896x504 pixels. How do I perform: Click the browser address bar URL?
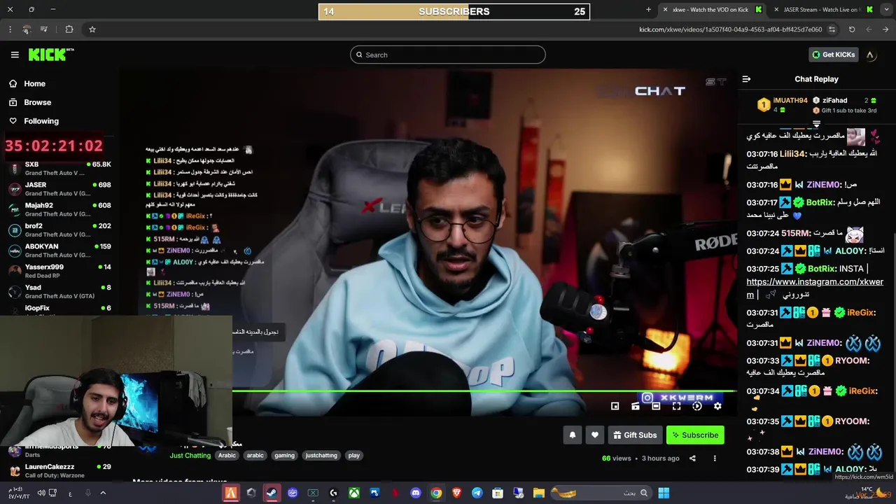click(x=730, y=29)
